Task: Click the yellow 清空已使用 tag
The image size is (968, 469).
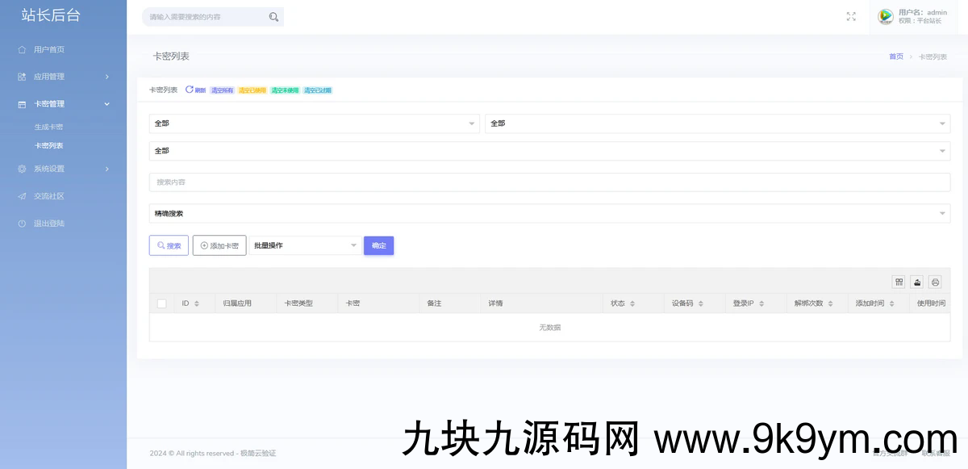Action: [x=252, y=90]
